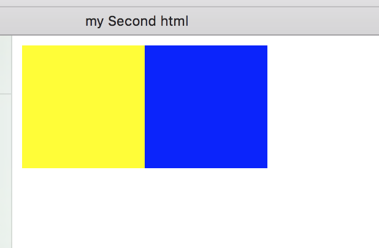This screenshot has width=379, height=248.
Task: Click the yellow square on the page
Action: [x=83, y=107]
